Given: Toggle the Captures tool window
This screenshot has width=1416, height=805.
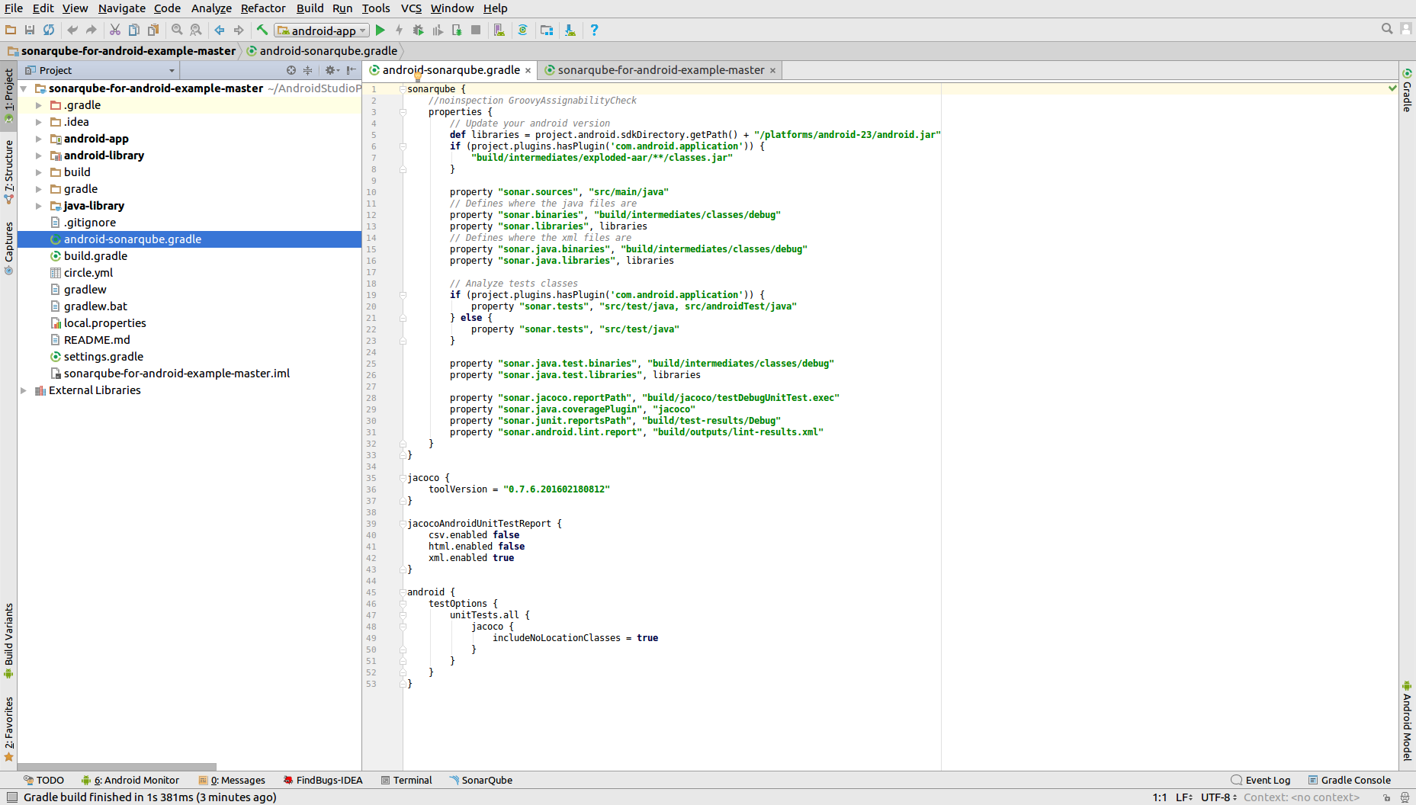Looking at the screenshot, I should 8,248.
